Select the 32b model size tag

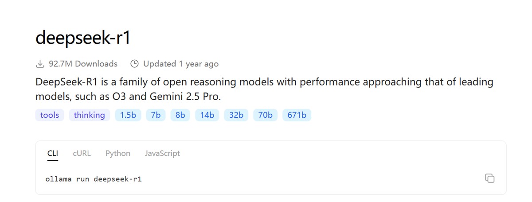click(x=236, y=115)
